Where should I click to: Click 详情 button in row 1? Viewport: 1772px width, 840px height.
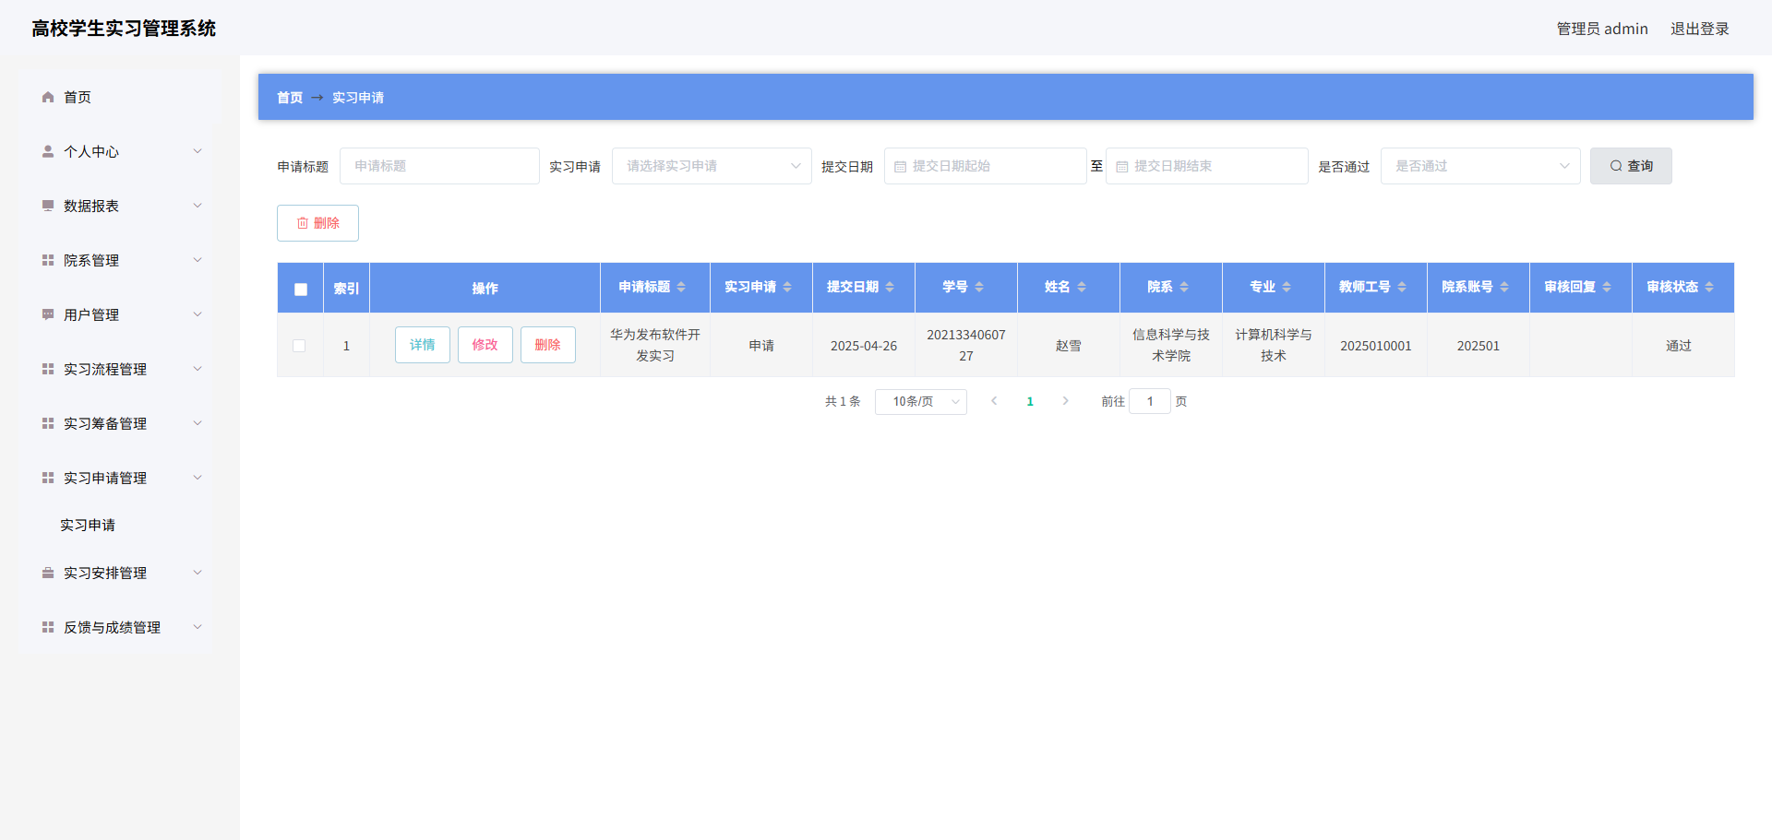(423, 345)
